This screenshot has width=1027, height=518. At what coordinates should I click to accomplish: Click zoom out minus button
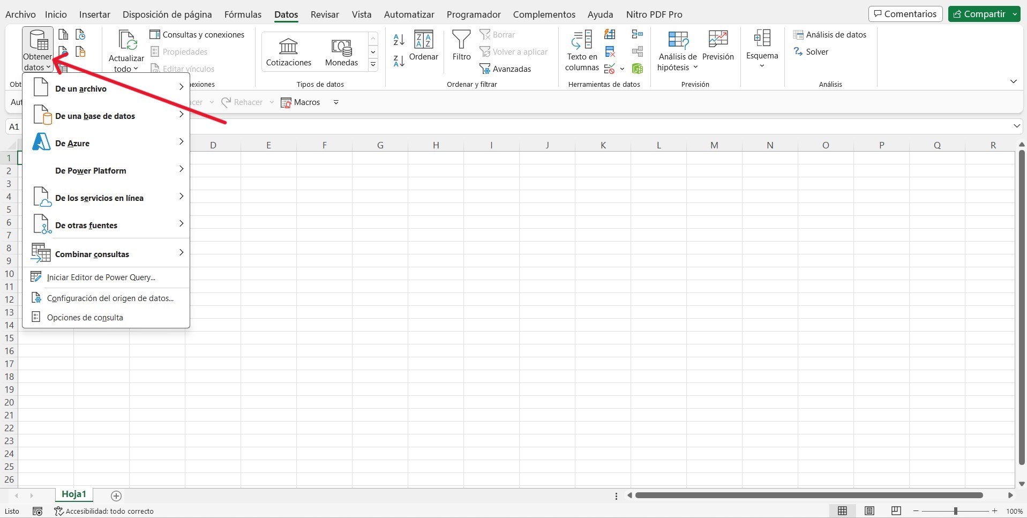pyautogui.click(x=916, y=511)
